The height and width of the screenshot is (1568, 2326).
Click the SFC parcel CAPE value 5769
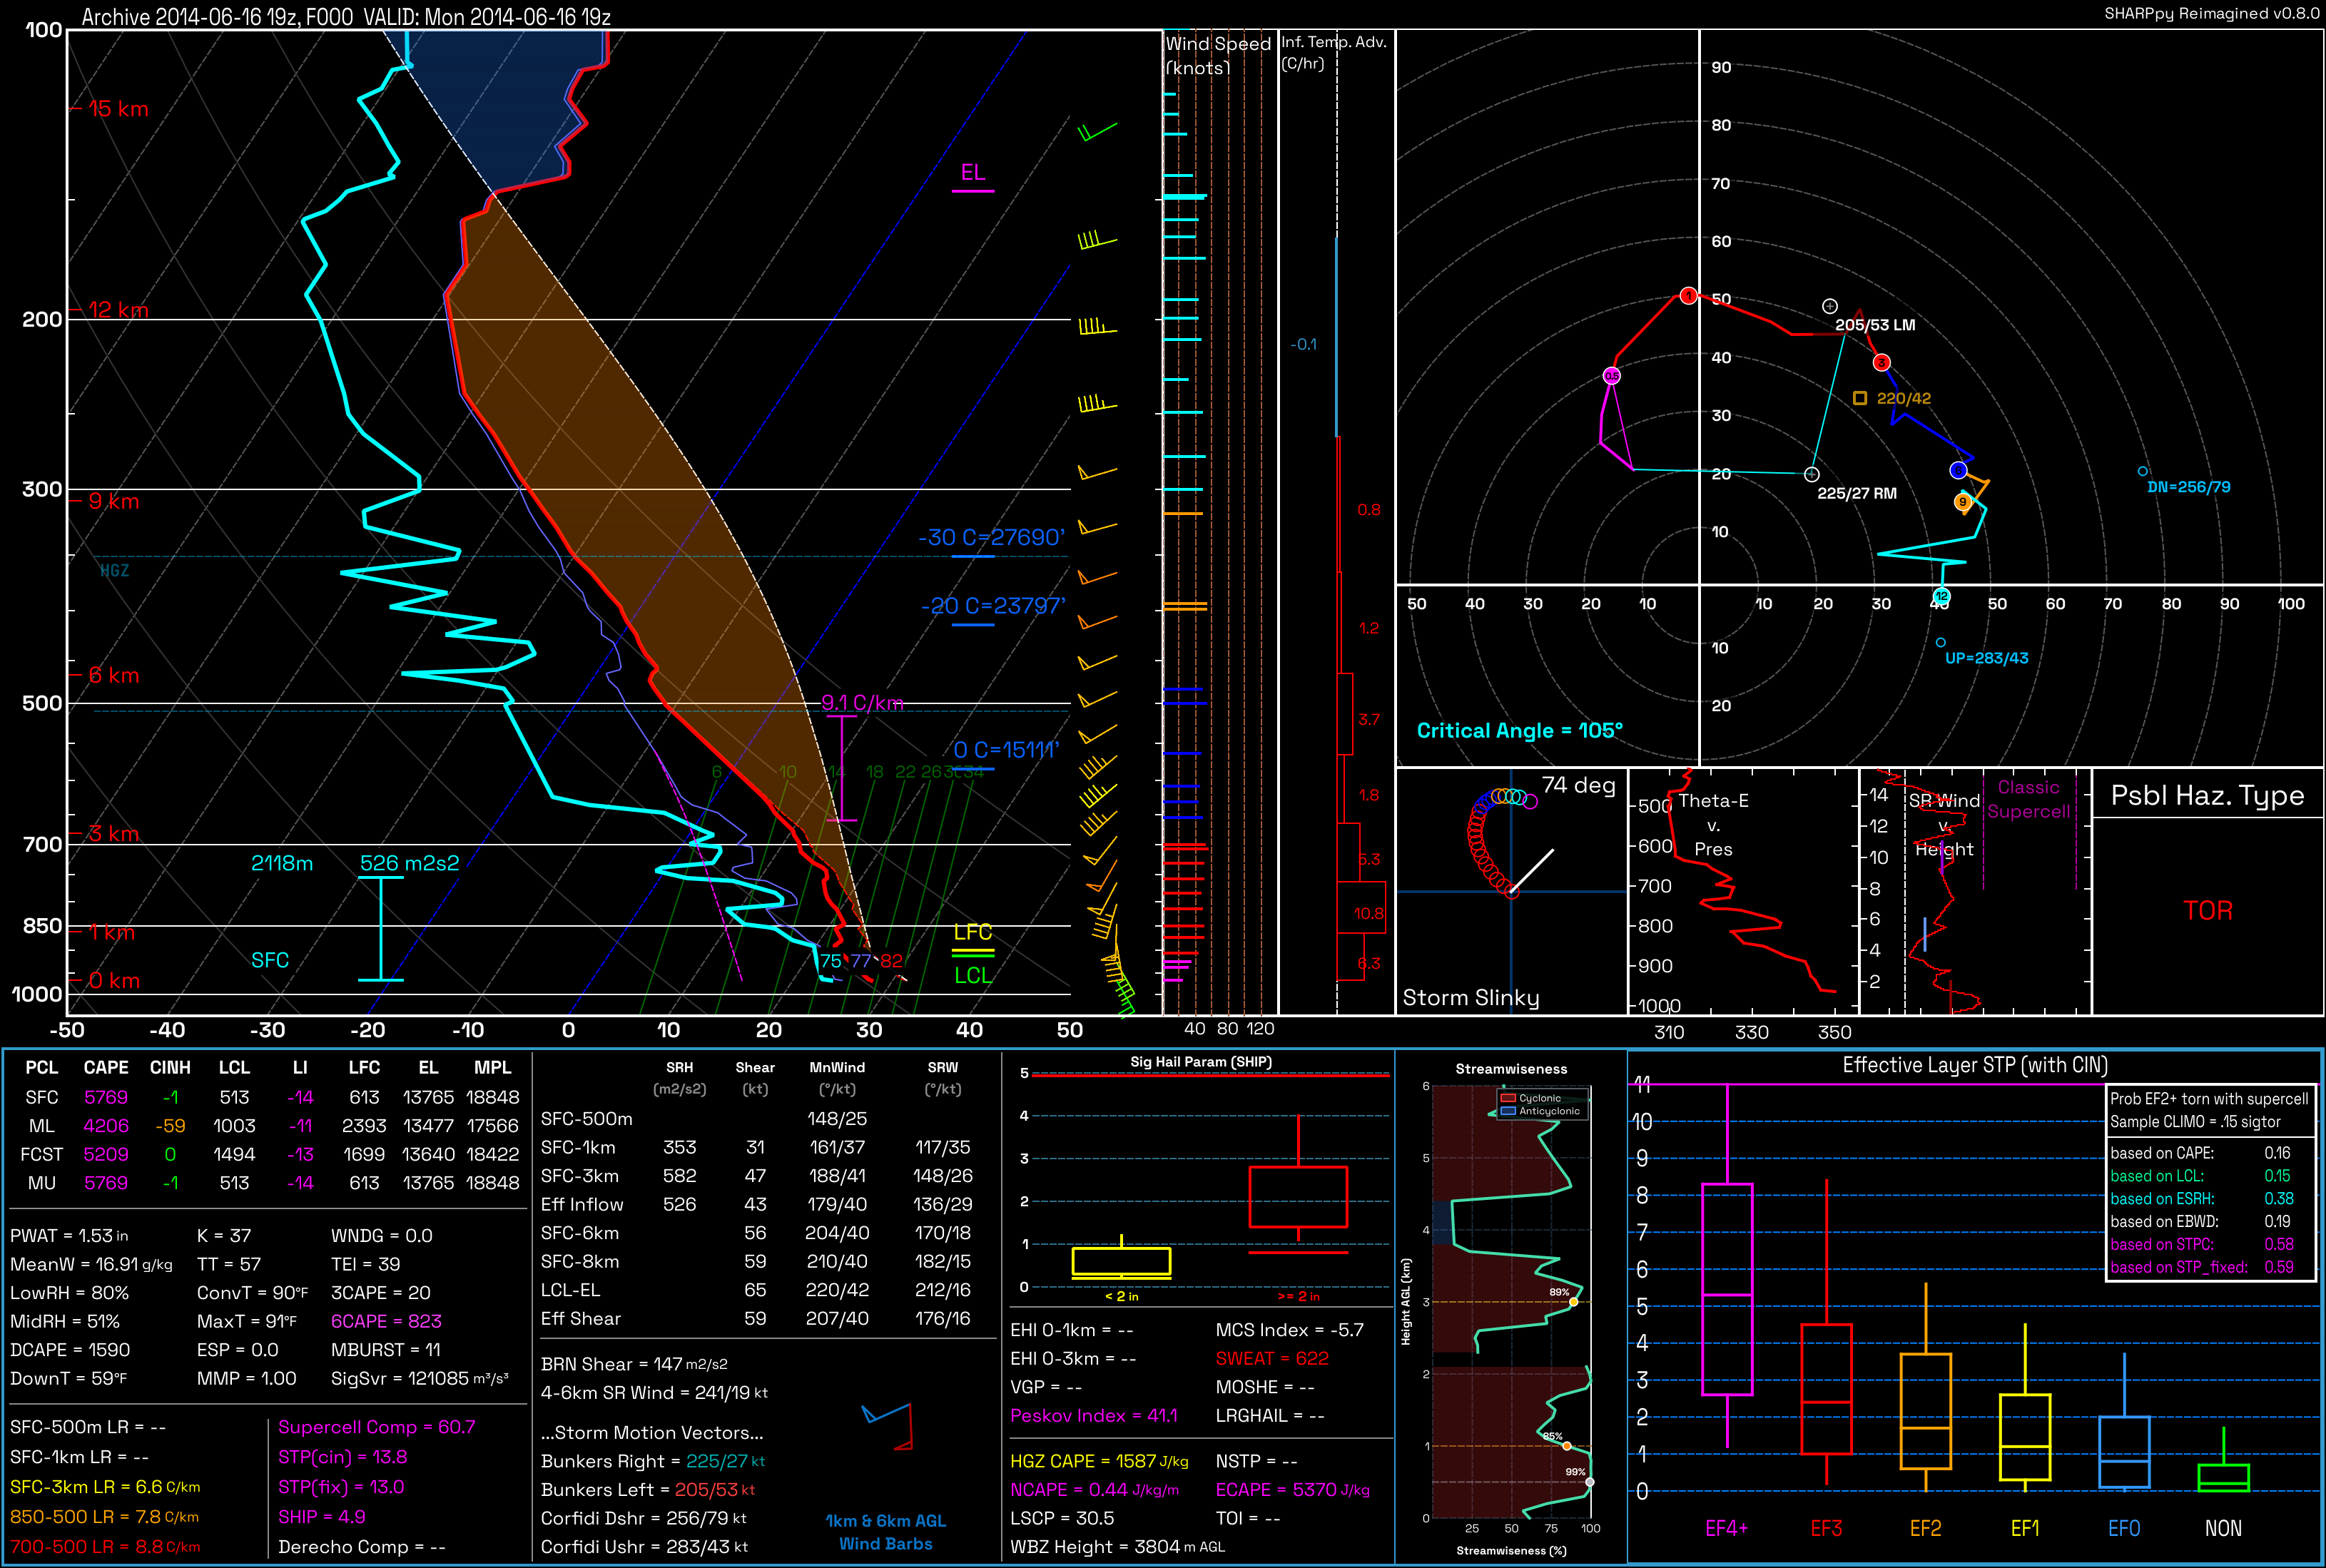point(106,1097)
